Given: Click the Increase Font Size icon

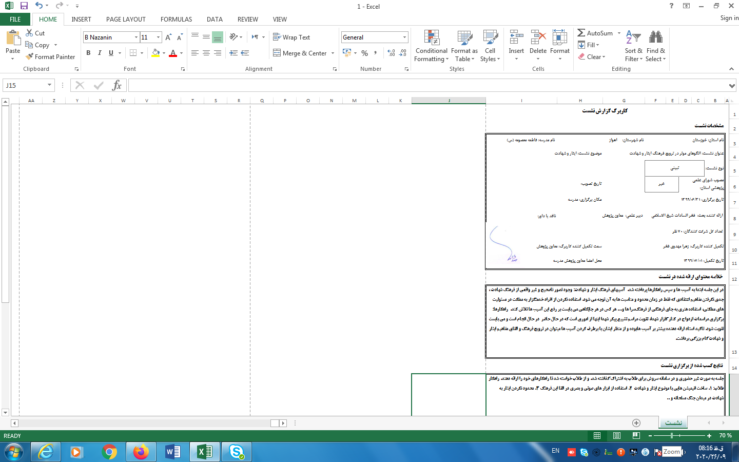Looking at the screenshot, I should tap(168, 37).
